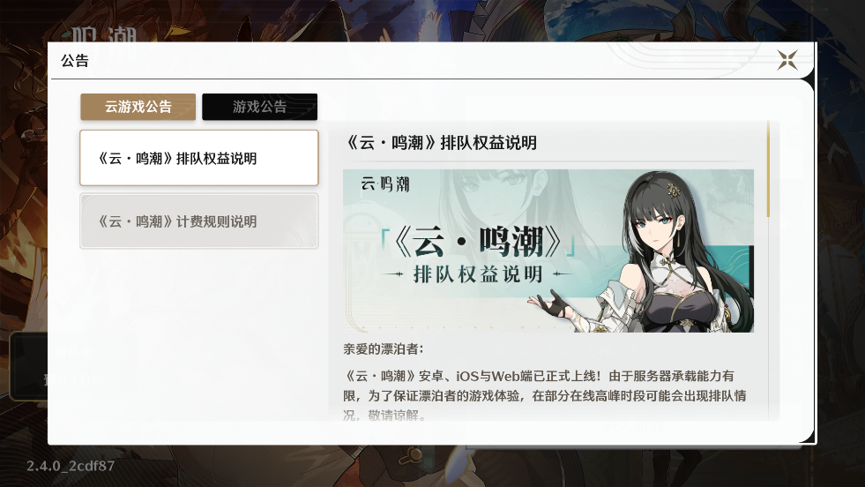Select the 排队权益说明 announcement entry
Viewport: 865px width, 487px height.
[x=199, y=158]
